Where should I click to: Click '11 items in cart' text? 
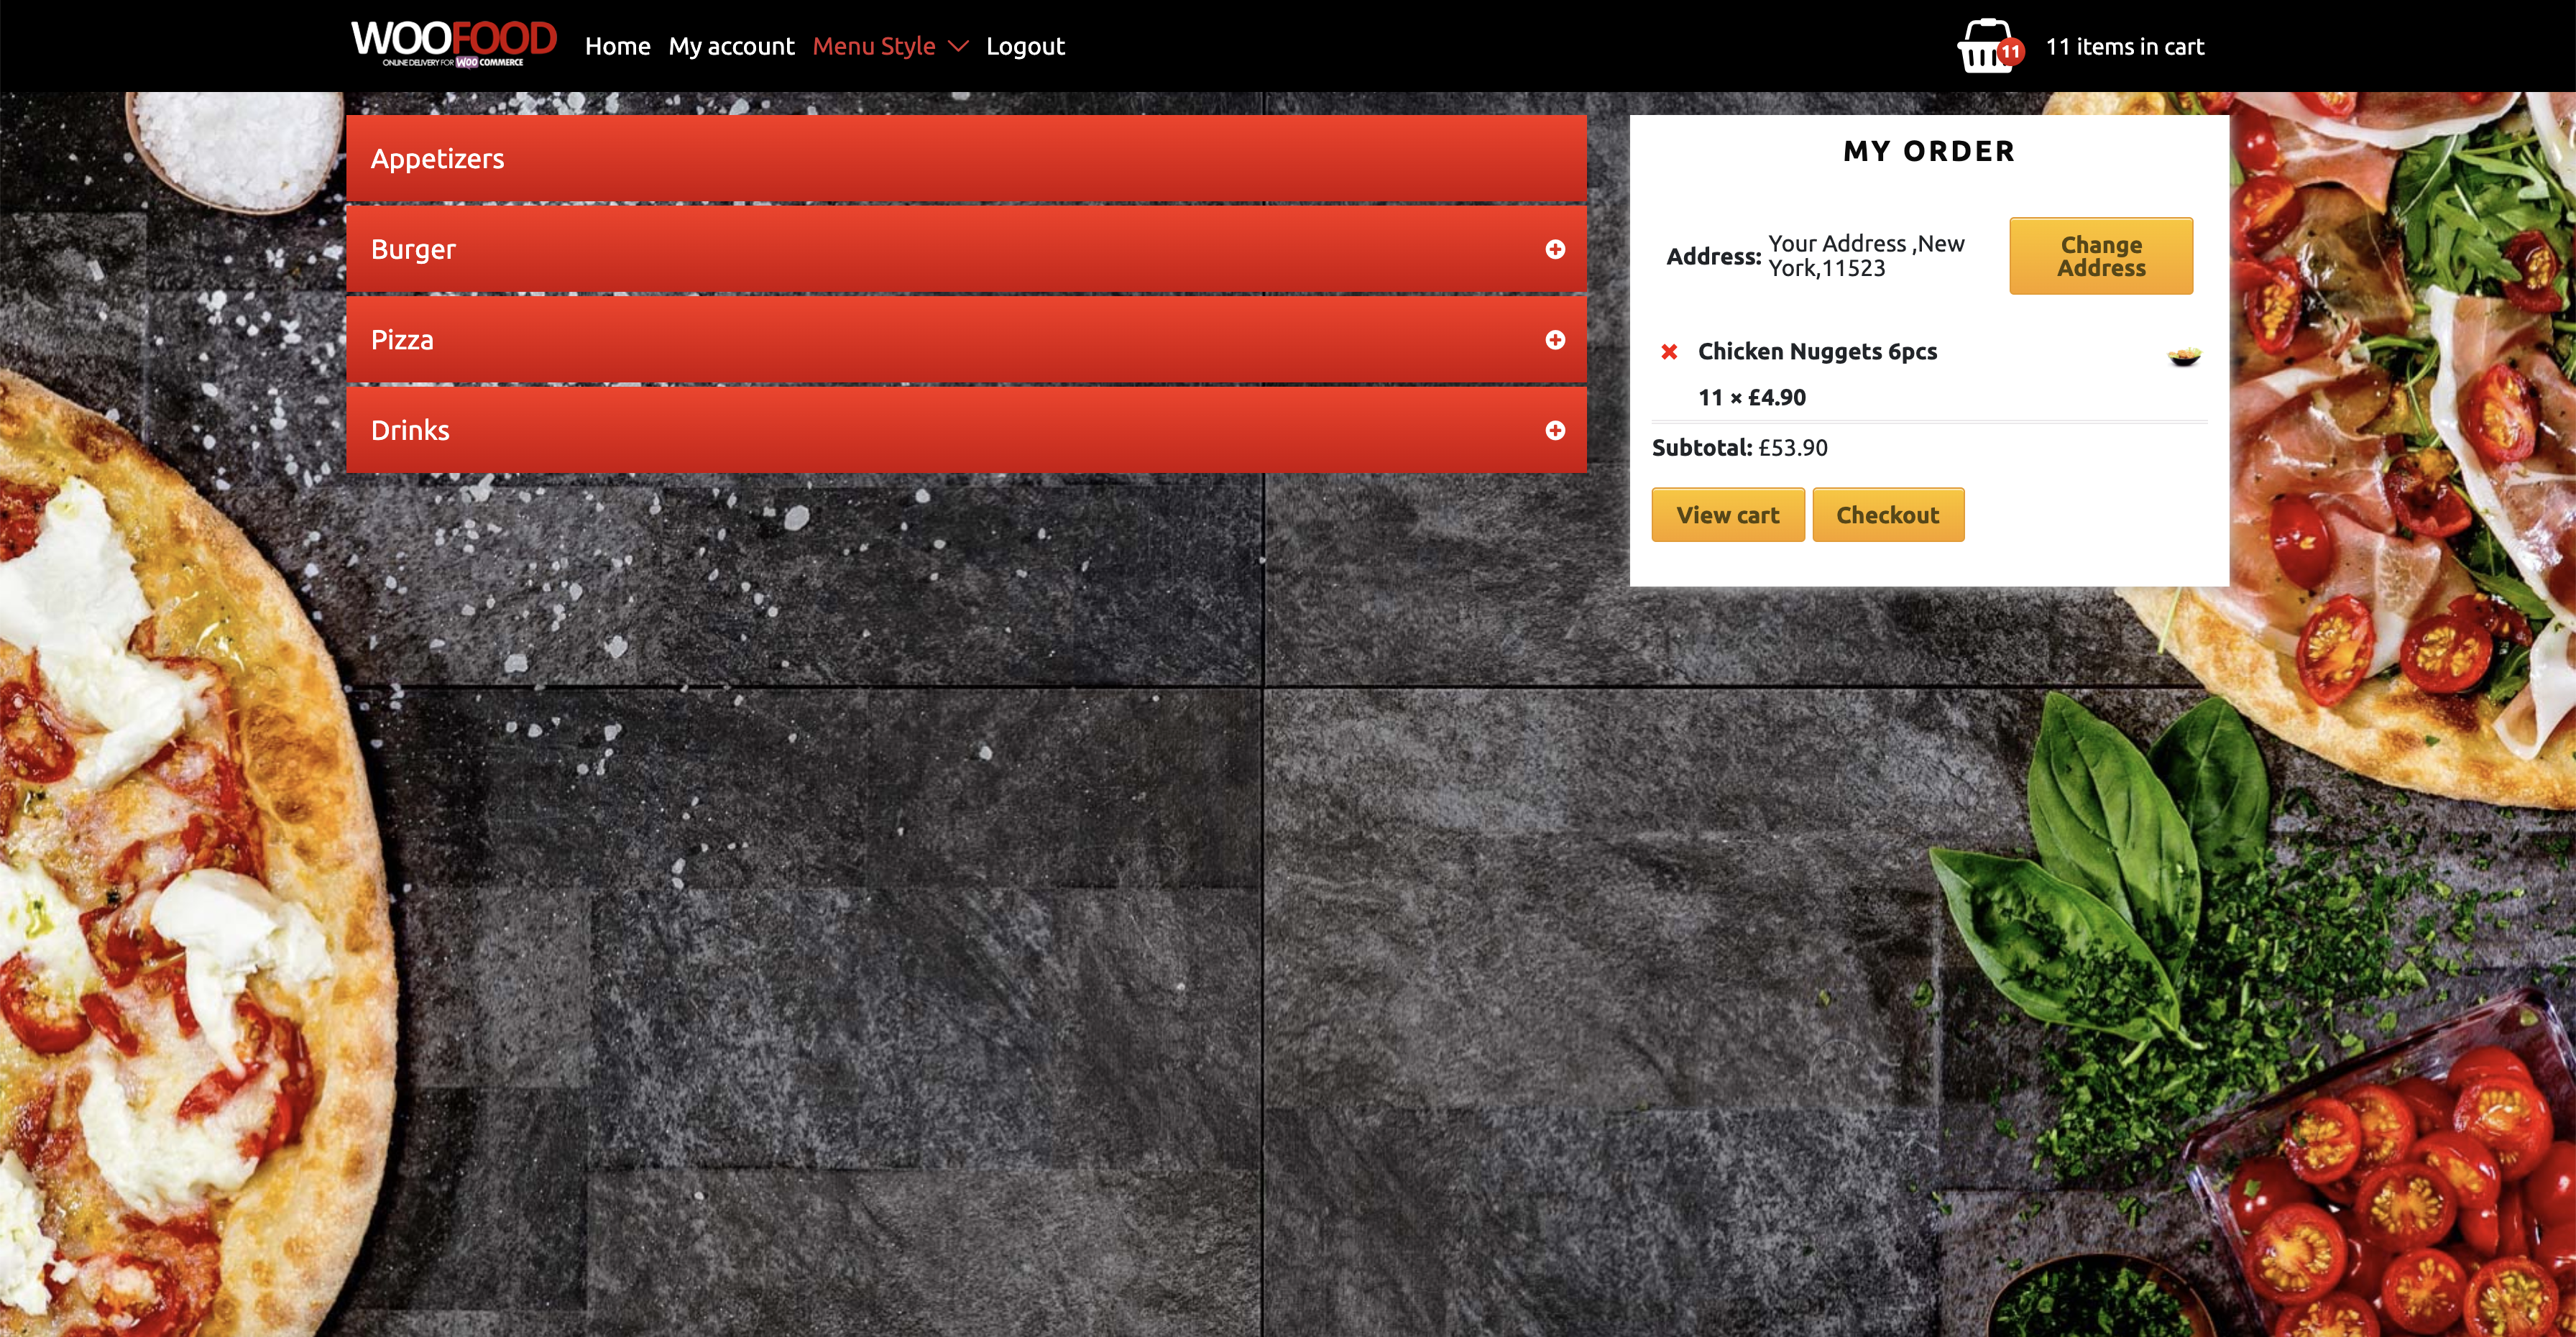point(2125,46)
